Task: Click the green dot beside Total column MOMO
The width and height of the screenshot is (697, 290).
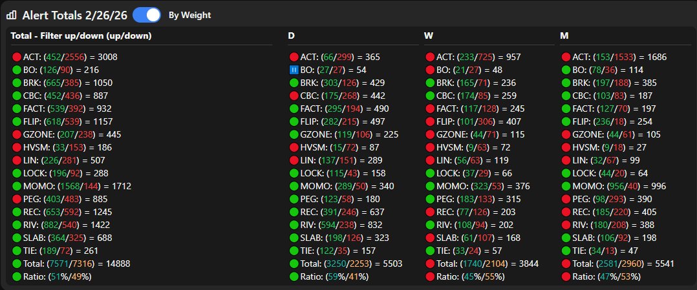Action: pyautogui.click(x=17, y=186)
